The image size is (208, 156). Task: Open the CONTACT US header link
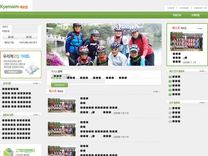pyautogui.click(x=200, y=8)
